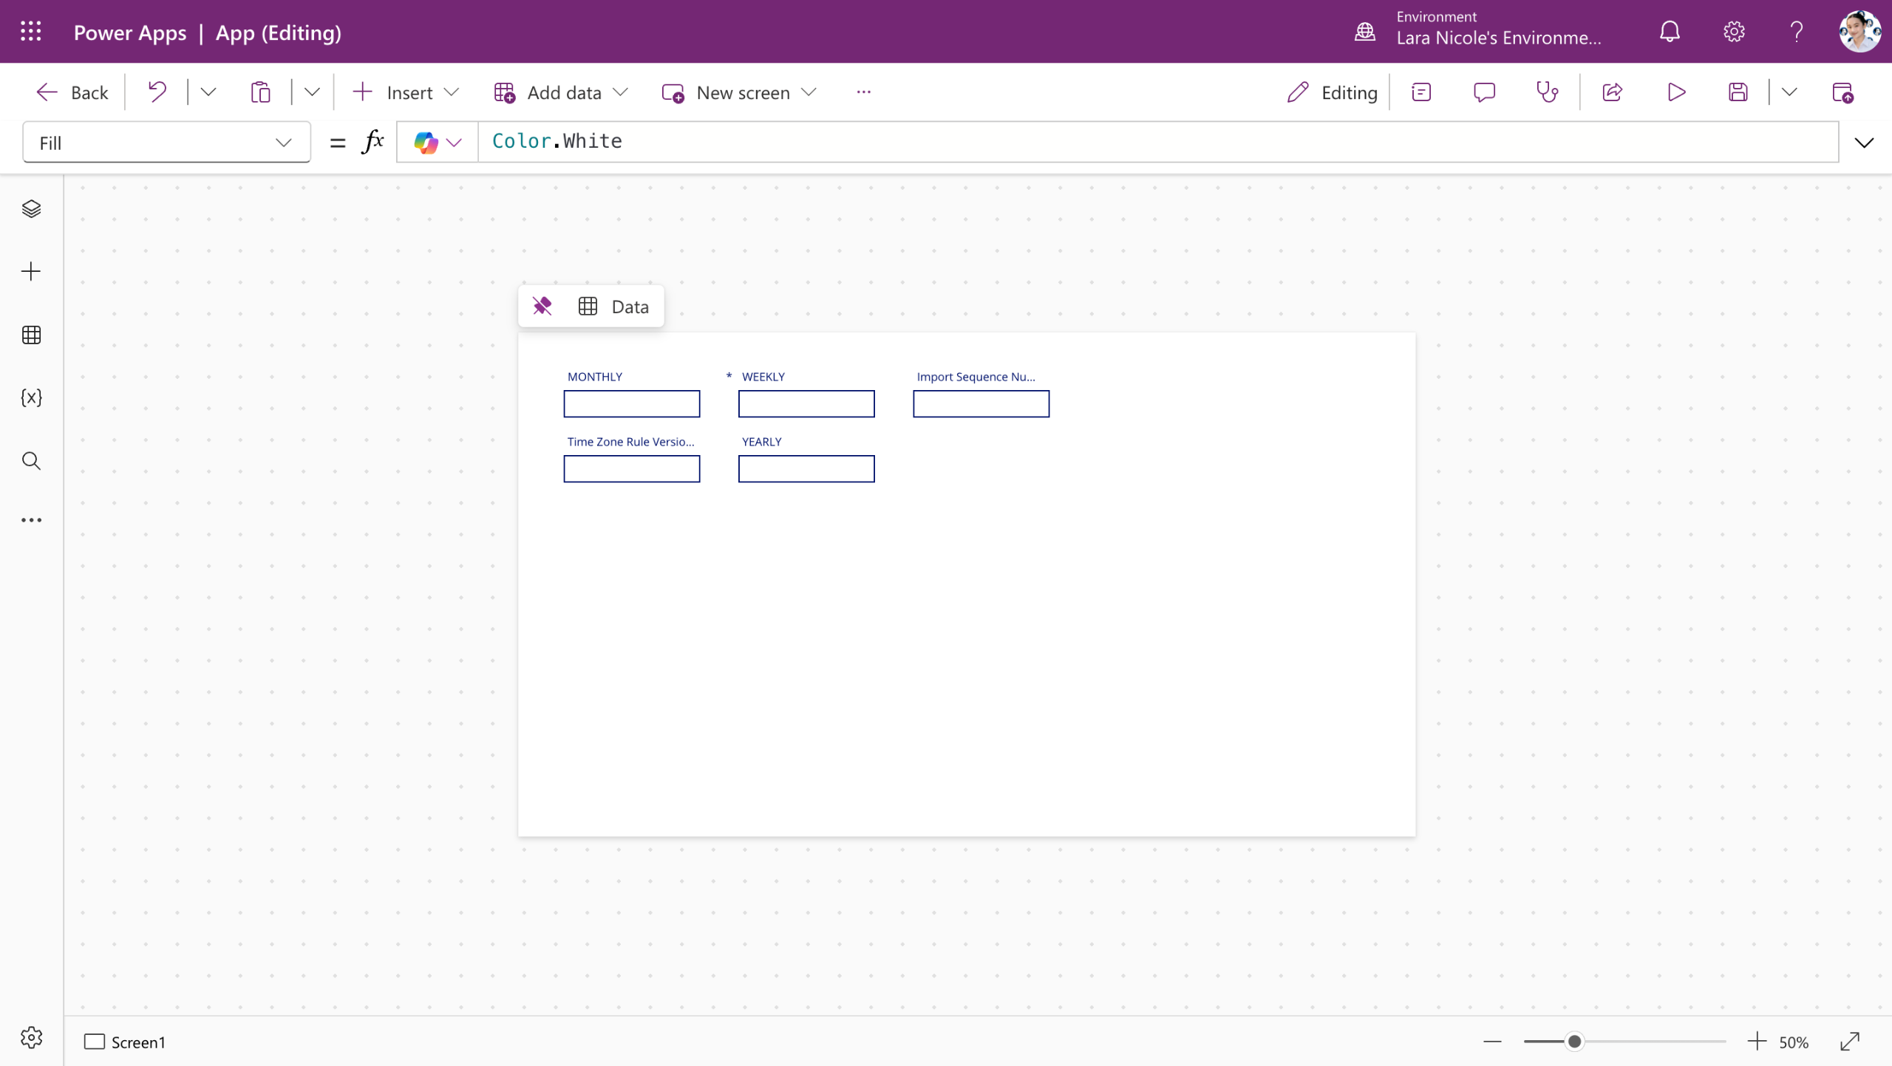This screenshot has height=1066, width=1892.
Task: Preview the app with Play button
Action: pos(1676,92)
